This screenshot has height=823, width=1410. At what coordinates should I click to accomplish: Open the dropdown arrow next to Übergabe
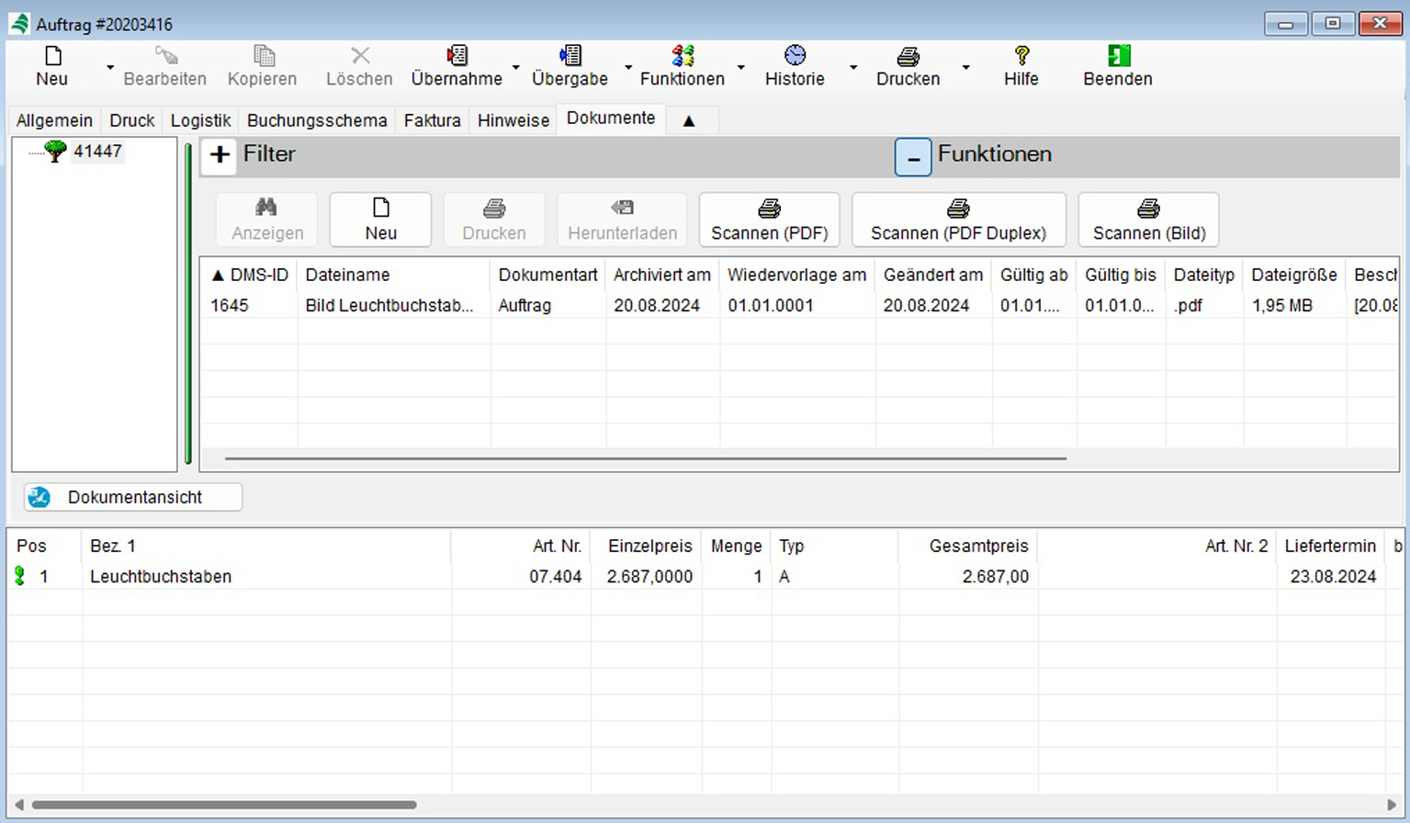(x=628, y=67)
